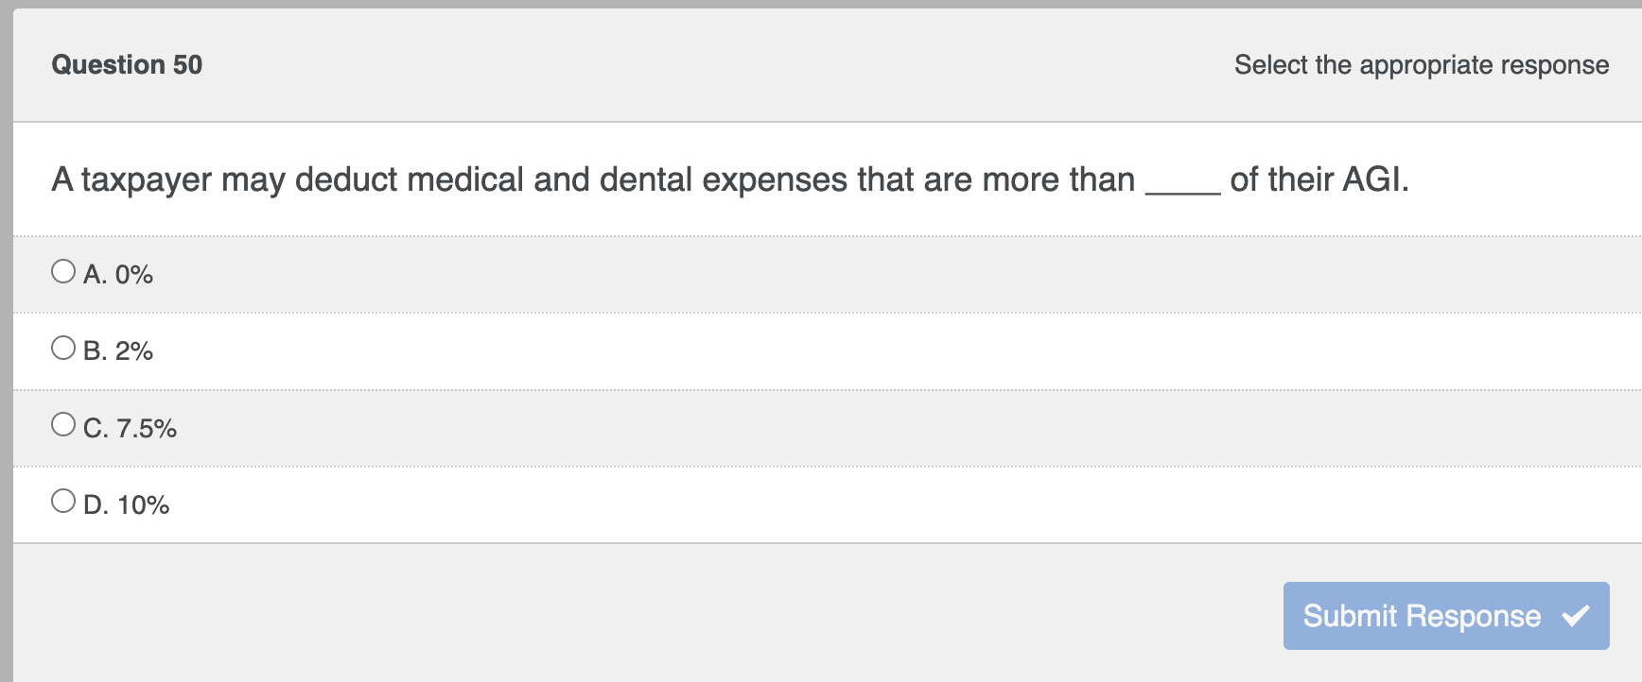Click the gray footer area below answers
The width and height of the screenshot is (1642, 682).
click(x=568, y=614)
